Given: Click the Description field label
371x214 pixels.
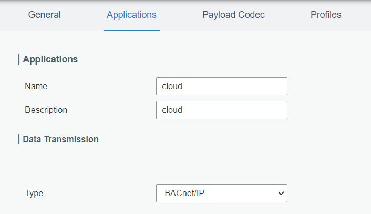Looking at the screenshot, I should point(46,110).
